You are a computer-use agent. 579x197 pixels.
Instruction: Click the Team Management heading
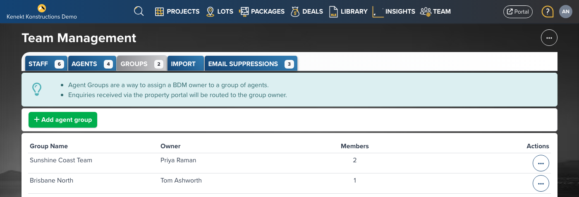79,38
